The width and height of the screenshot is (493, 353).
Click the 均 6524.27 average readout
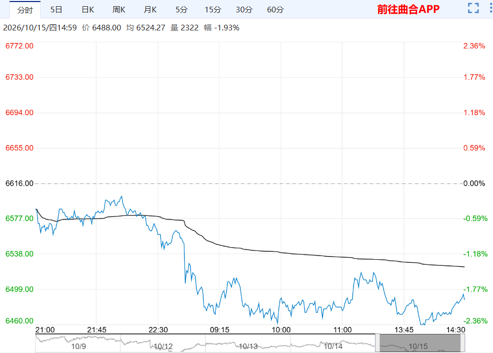tap(146, 28)
